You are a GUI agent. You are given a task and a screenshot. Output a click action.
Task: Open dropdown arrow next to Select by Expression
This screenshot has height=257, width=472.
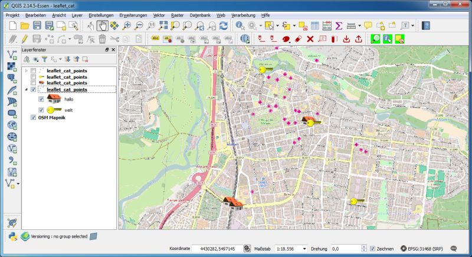pos(294,26)
